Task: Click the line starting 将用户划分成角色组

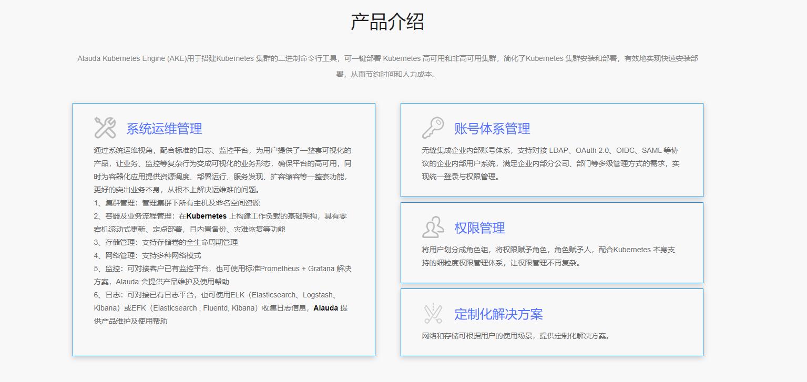Action: click(548, 250)
